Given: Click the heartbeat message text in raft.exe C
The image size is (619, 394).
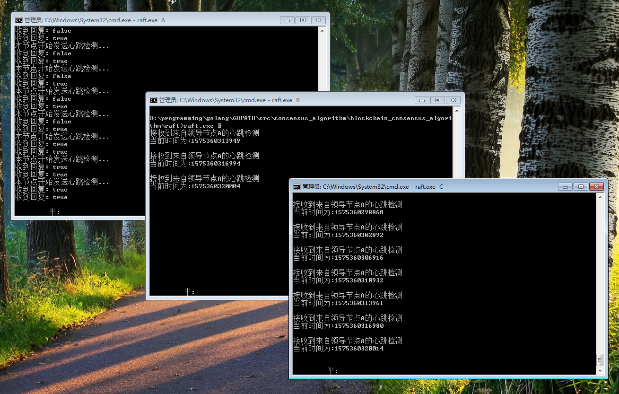Looking at the screenshot, I should tap(347, 204).
